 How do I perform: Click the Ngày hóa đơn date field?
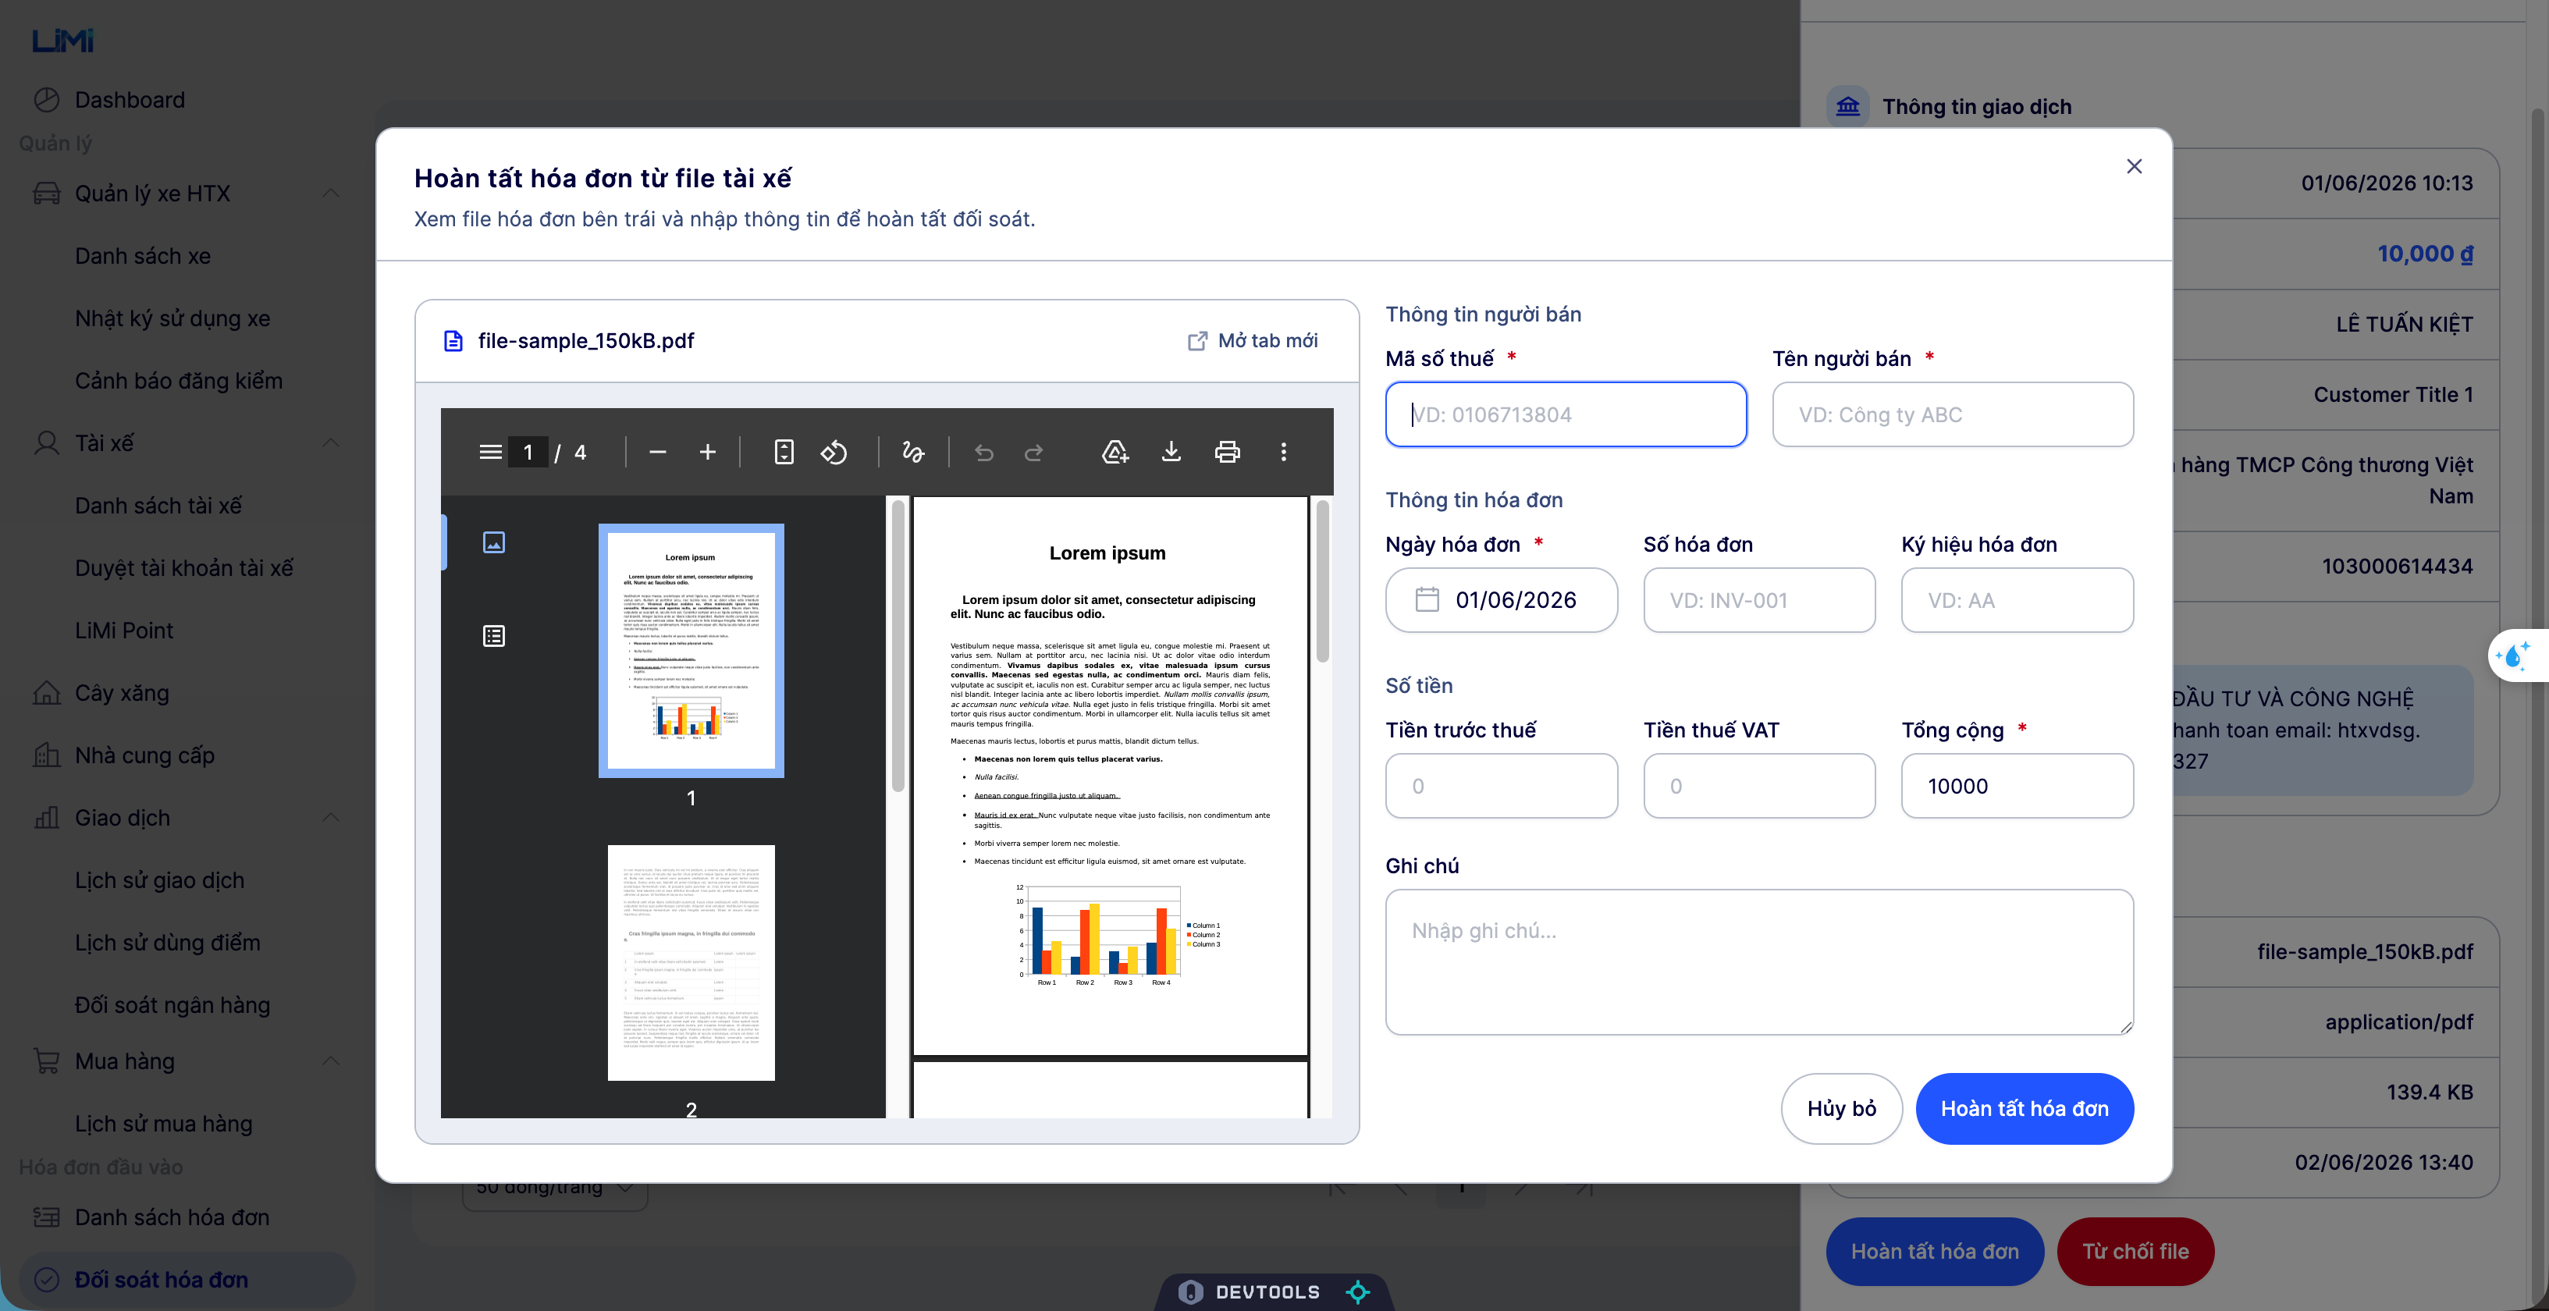coord(1501,599)
